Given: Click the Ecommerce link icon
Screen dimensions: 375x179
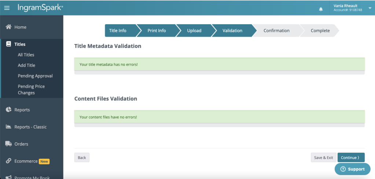Looking at the screenshot, I should (x=8, y=161).
